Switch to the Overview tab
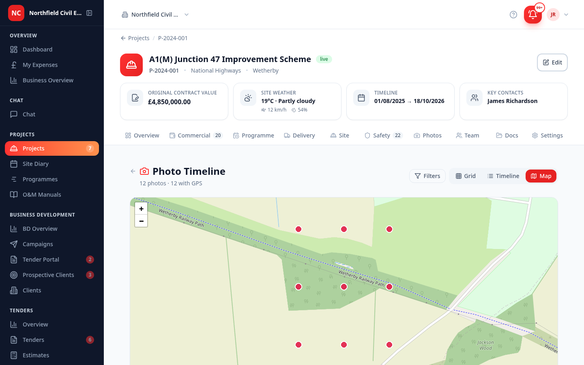Image resolution: width=584 pixels, height=365 pixels. coord(142,135)
